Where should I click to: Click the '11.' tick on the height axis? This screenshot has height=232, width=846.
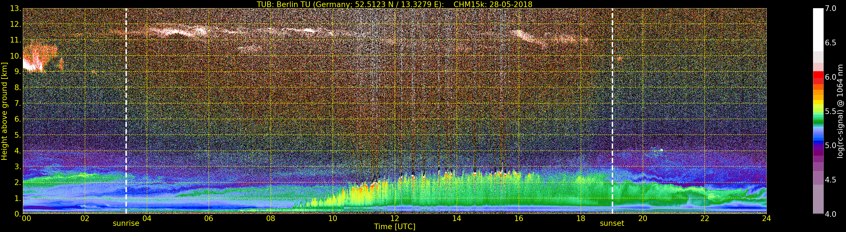click(x=16, y=40)
